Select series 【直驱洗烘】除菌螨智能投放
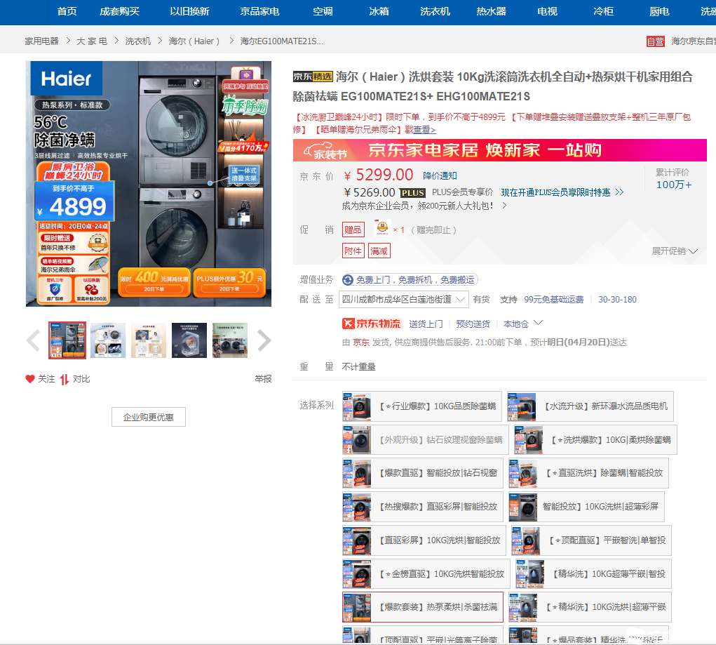 (588, 473)
